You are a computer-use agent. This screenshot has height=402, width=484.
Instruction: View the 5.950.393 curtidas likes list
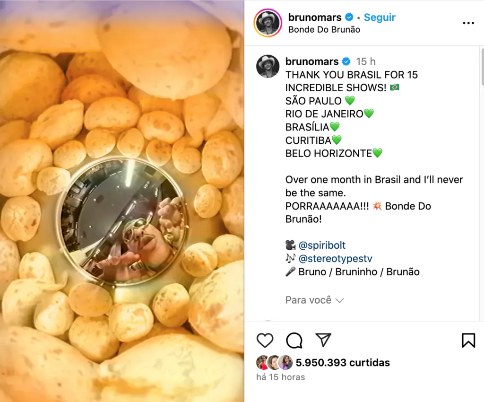tap(343, 362)
